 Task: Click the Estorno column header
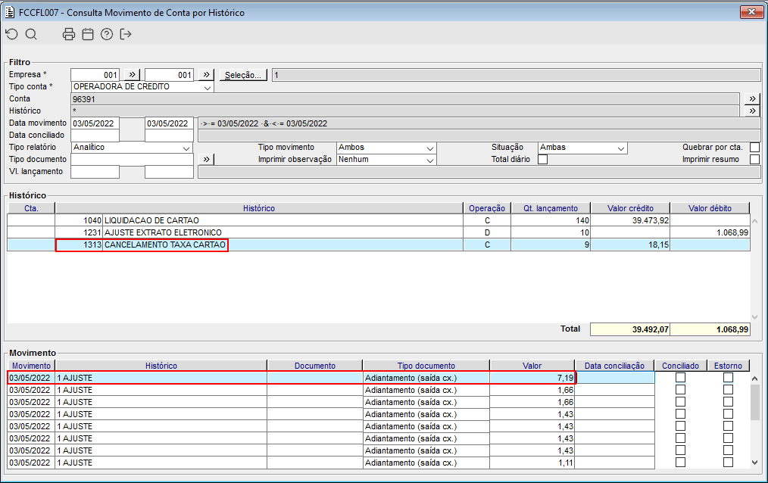click(728, 366)
